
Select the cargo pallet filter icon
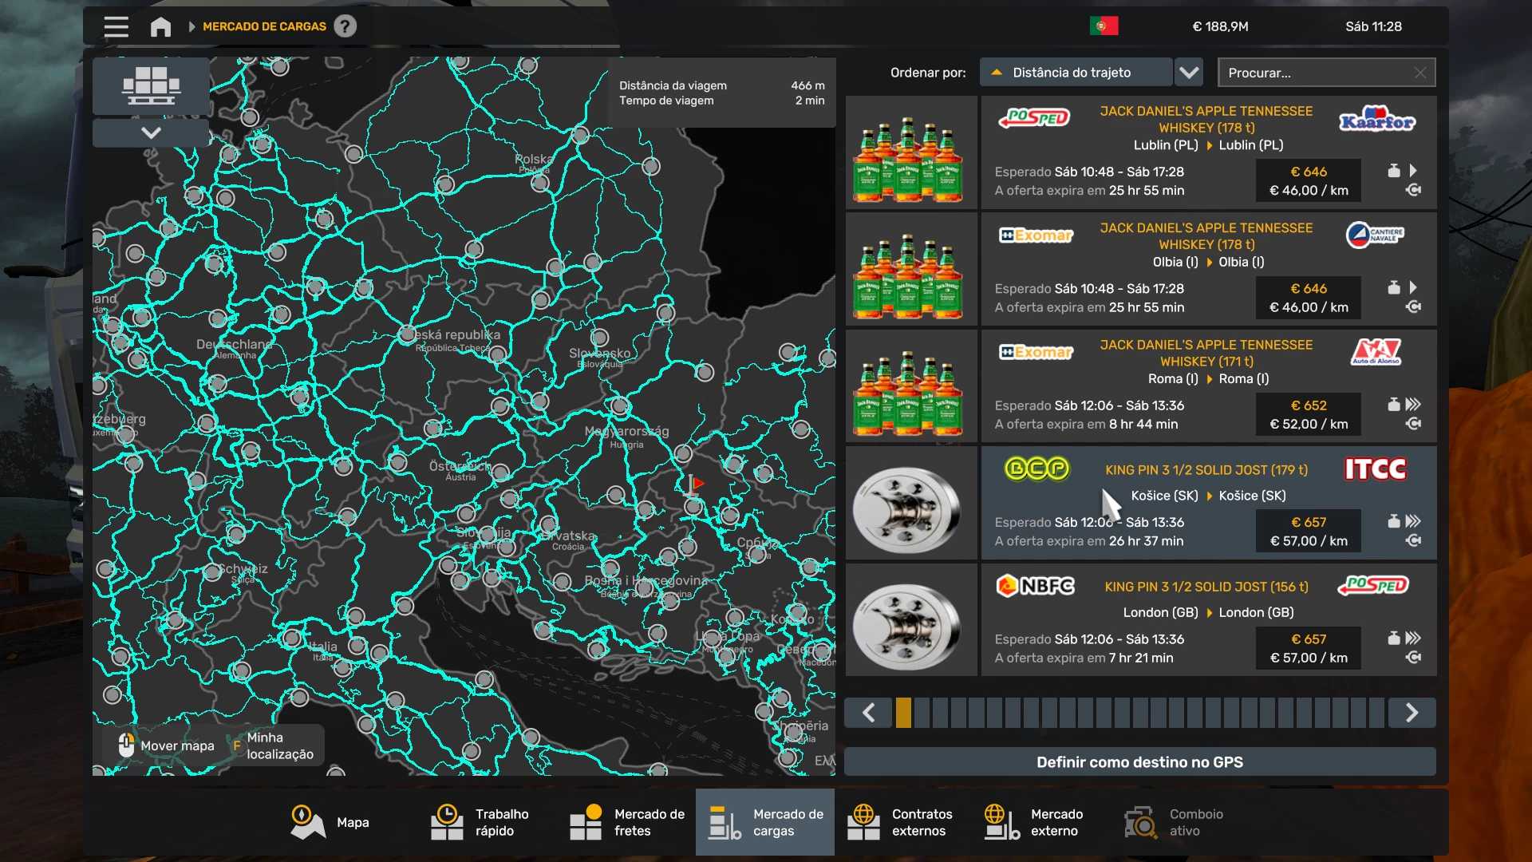(151, 85)
